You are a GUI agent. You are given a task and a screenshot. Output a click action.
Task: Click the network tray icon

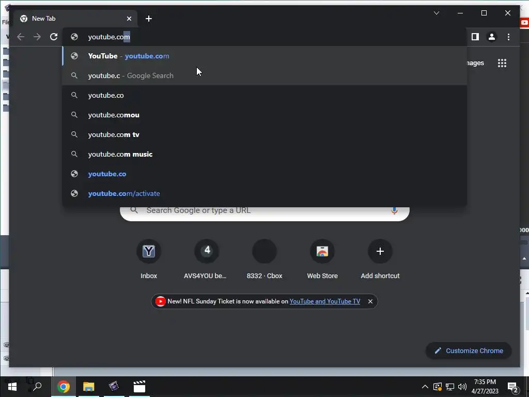point(450,387)
